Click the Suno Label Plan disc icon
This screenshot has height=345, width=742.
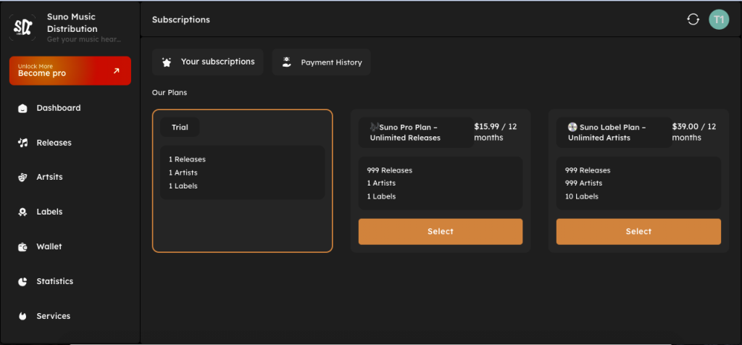tap(572, 127)
